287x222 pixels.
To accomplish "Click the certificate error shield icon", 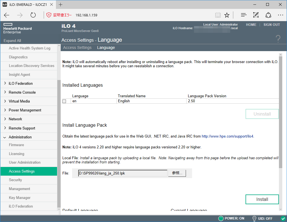I will pos(49,15).
